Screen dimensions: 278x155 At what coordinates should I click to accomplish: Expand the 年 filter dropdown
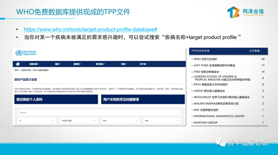37,121
